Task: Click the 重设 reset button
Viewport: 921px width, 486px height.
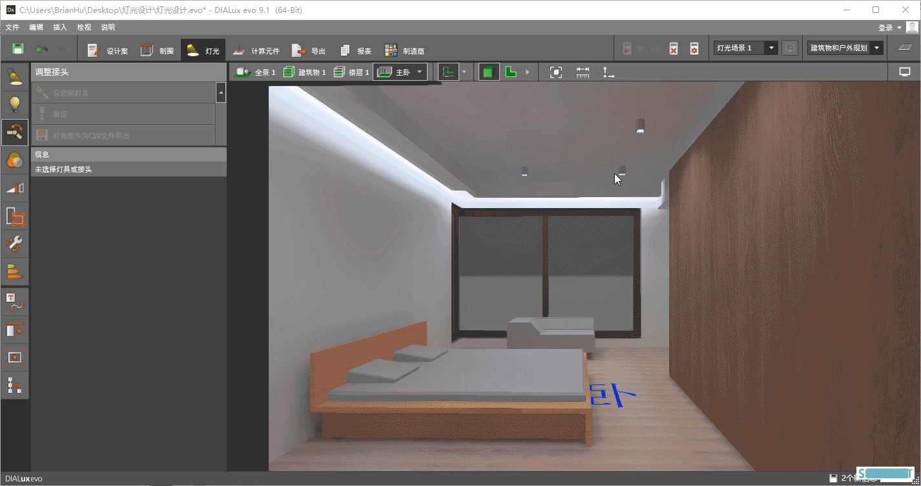Action: (123, 114)
